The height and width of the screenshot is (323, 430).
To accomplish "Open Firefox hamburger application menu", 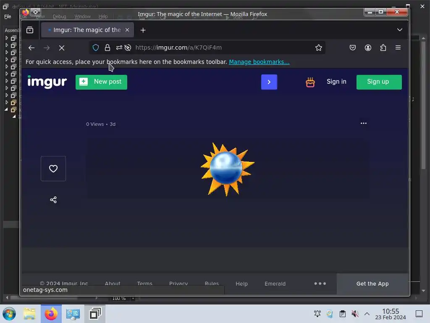I will [x=398, y=48].
